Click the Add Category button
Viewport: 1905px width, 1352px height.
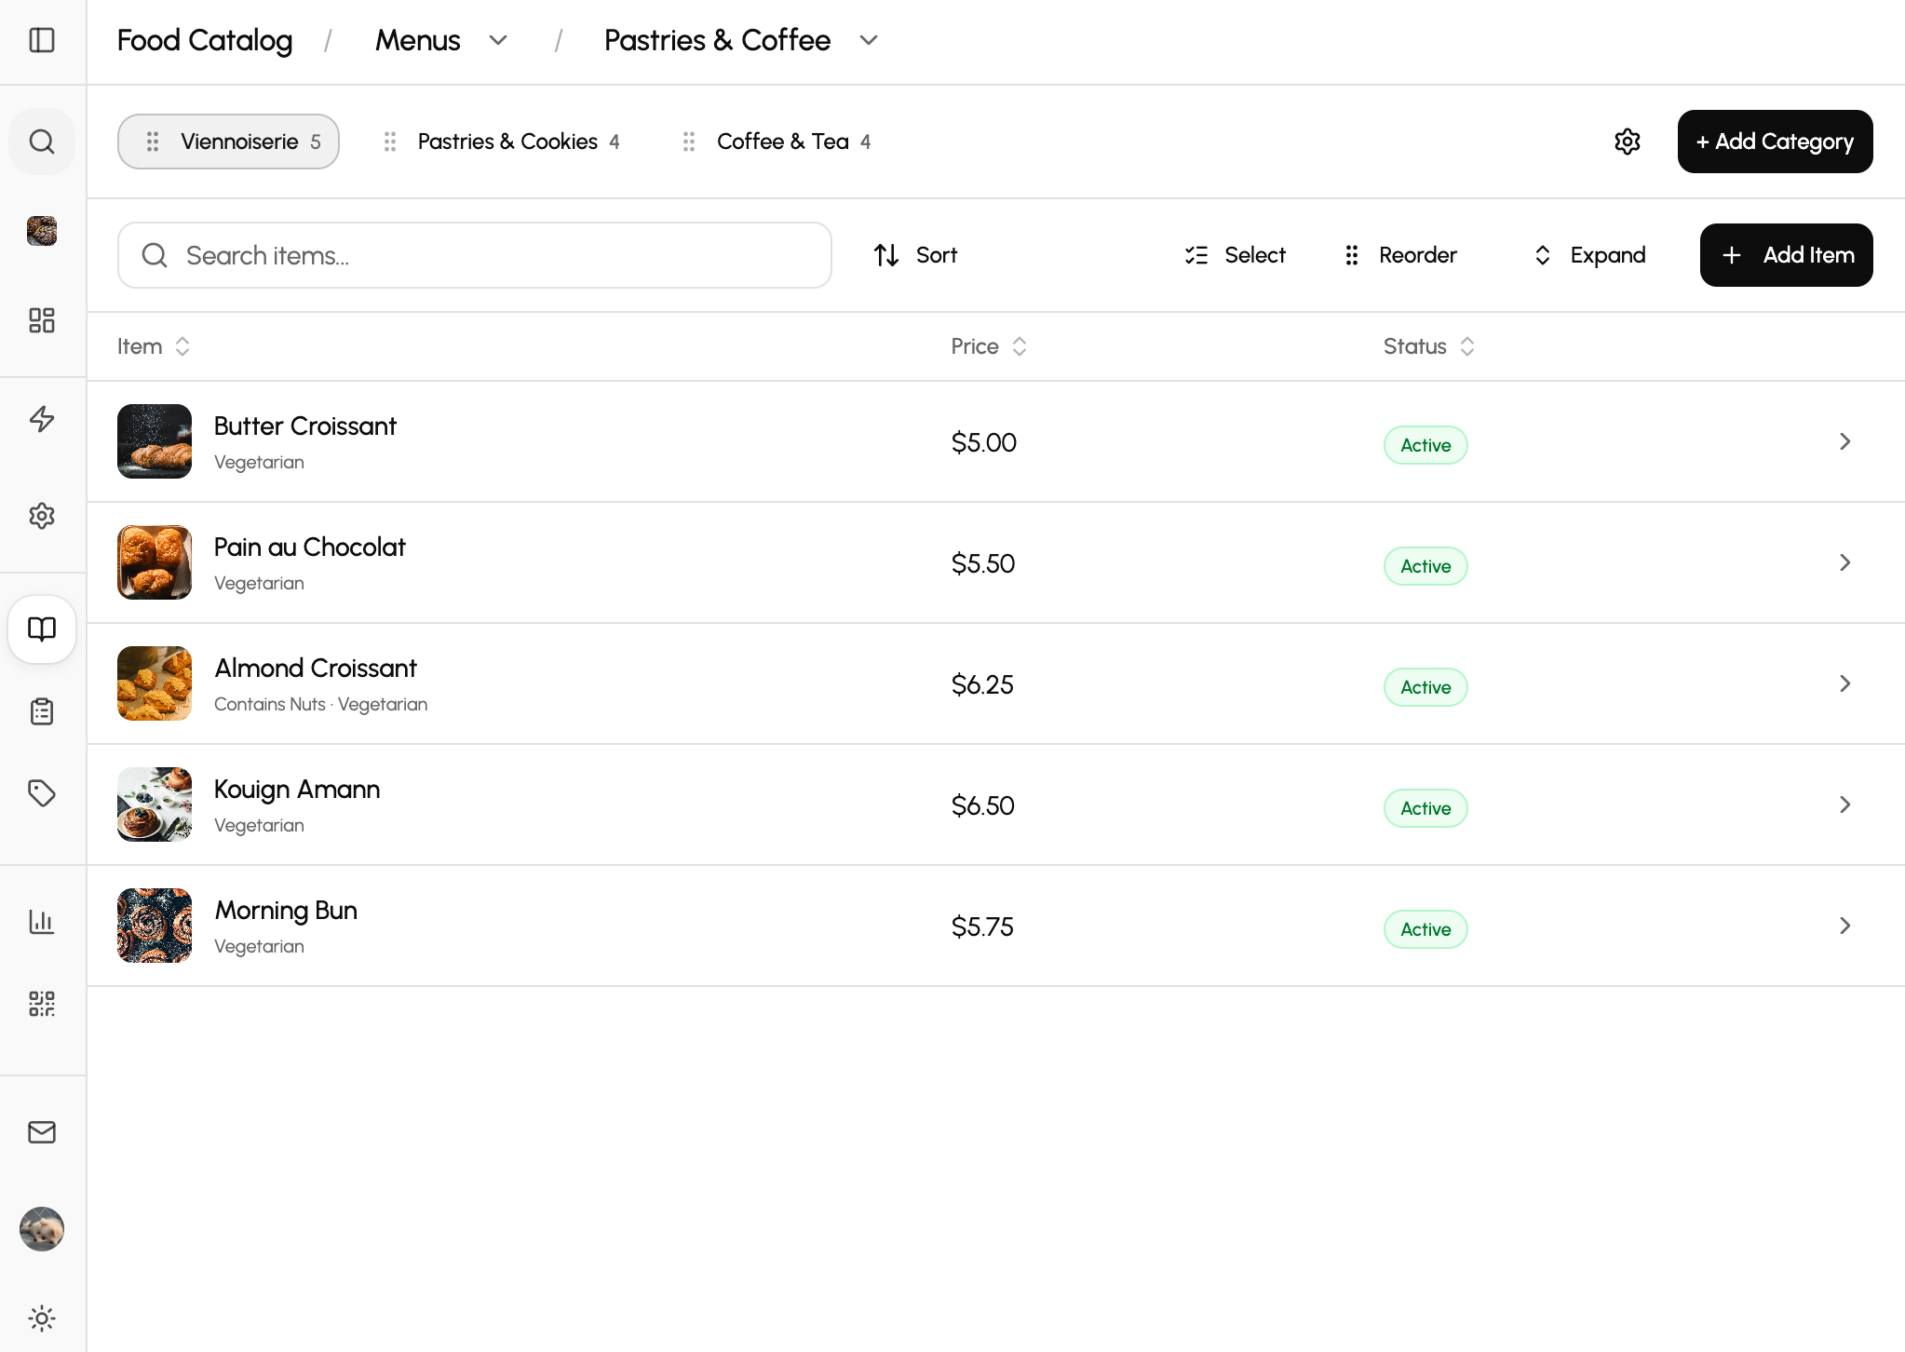[1775, 142]
